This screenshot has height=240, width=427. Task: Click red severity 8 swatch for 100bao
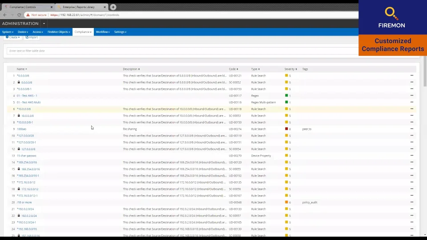(286, 129)
